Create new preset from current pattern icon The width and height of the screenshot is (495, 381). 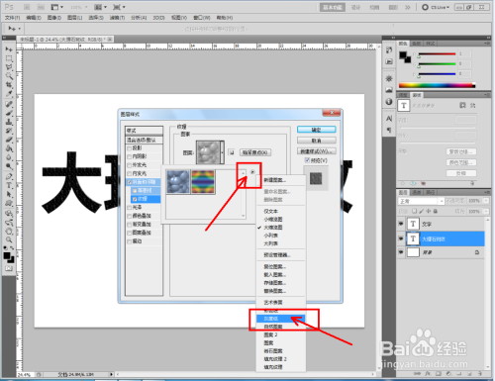point(232,152)
